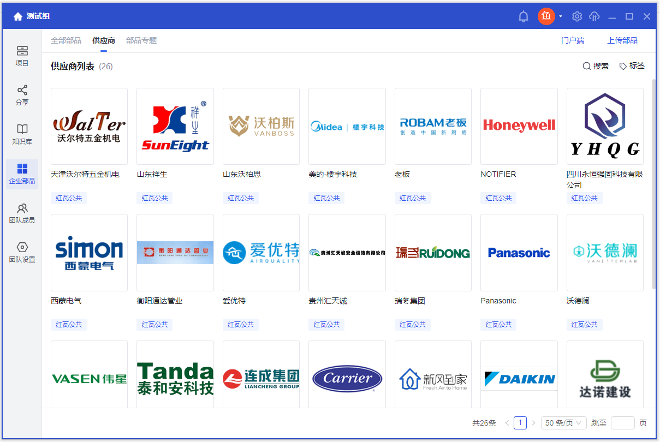Viewport: 660px width, 442px height.
Task: Expand the user avatar dropdown arrow
Action: click(x=561, y=16)
